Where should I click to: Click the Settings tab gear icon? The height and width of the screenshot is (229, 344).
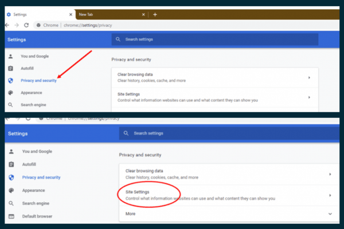point(9,14)
